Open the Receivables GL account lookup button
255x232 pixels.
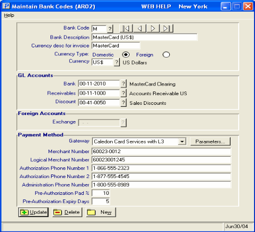[x=123, y=93]
